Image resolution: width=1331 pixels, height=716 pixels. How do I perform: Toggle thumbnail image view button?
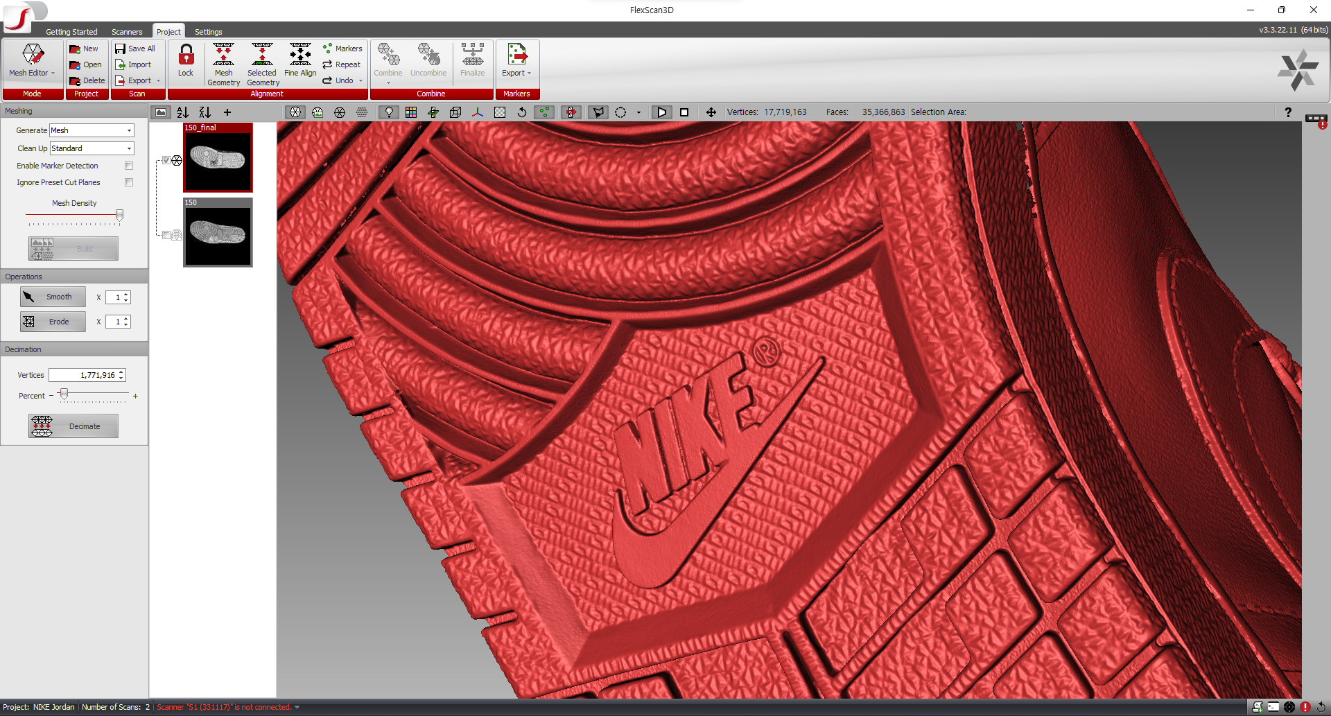pos(161,112)
